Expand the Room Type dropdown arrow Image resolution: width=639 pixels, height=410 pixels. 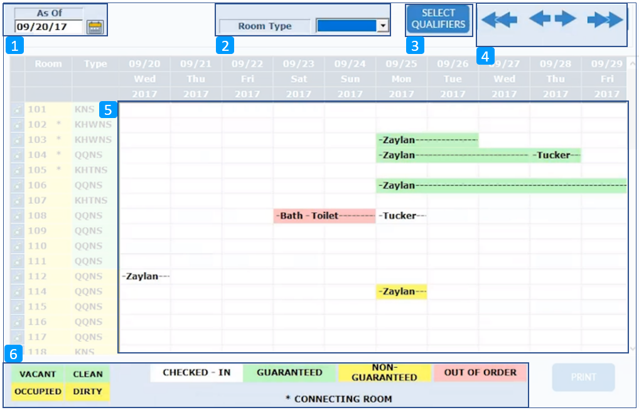[383, 26]
